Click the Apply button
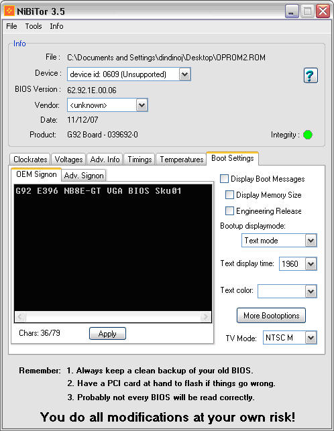Image resolution: width=334 pixels, height=431 pixels. pyautogui.click(x=107, y=333)
